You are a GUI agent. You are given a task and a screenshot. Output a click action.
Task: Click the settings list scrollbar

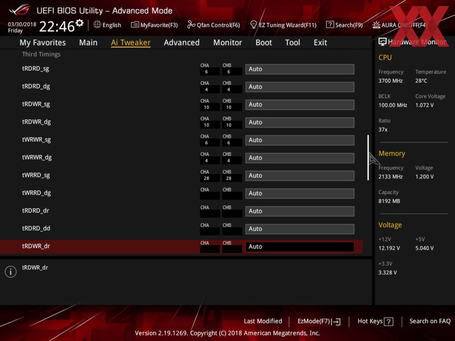click(368, 157)
